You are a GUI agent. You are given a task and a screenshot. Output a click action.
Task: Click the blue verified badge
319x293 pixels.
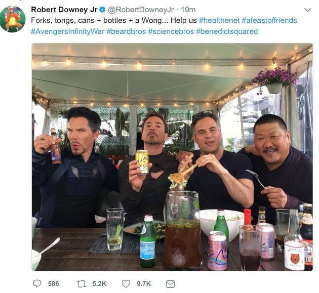click(x=101, y=10)
